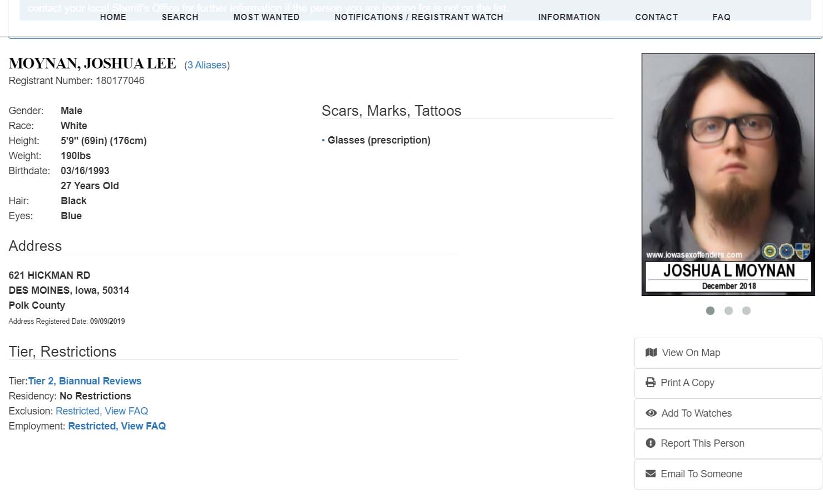Screen dimensions: 823x499
Task: Open Employment Restricted, View FAQ link
Action: point(117,426)
